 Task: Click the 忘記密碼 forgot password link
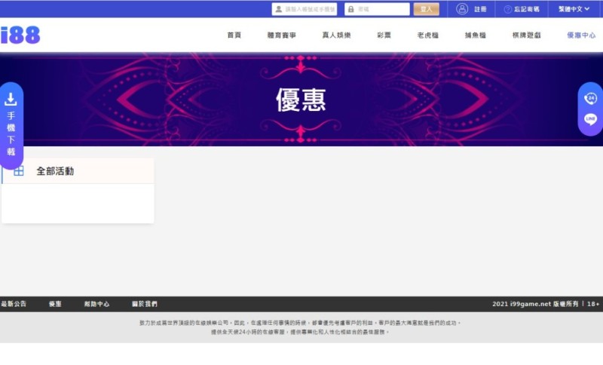[526, 9]
